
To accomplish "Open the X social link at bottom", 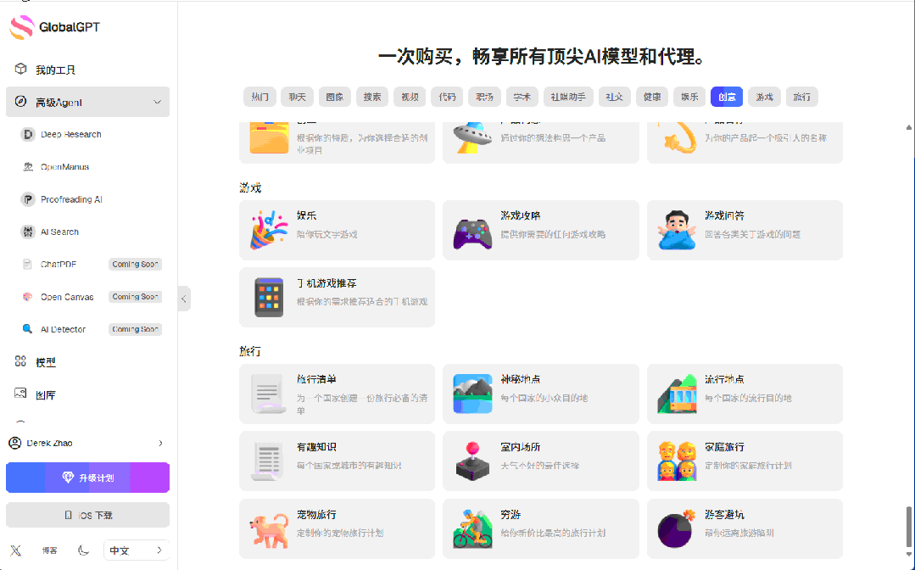I will pyautogui.click(x=15, y=550).
